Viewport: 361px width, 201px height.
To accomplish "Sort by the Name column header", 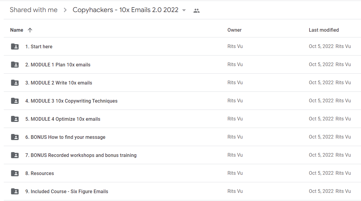I will [x=17, y=30].
